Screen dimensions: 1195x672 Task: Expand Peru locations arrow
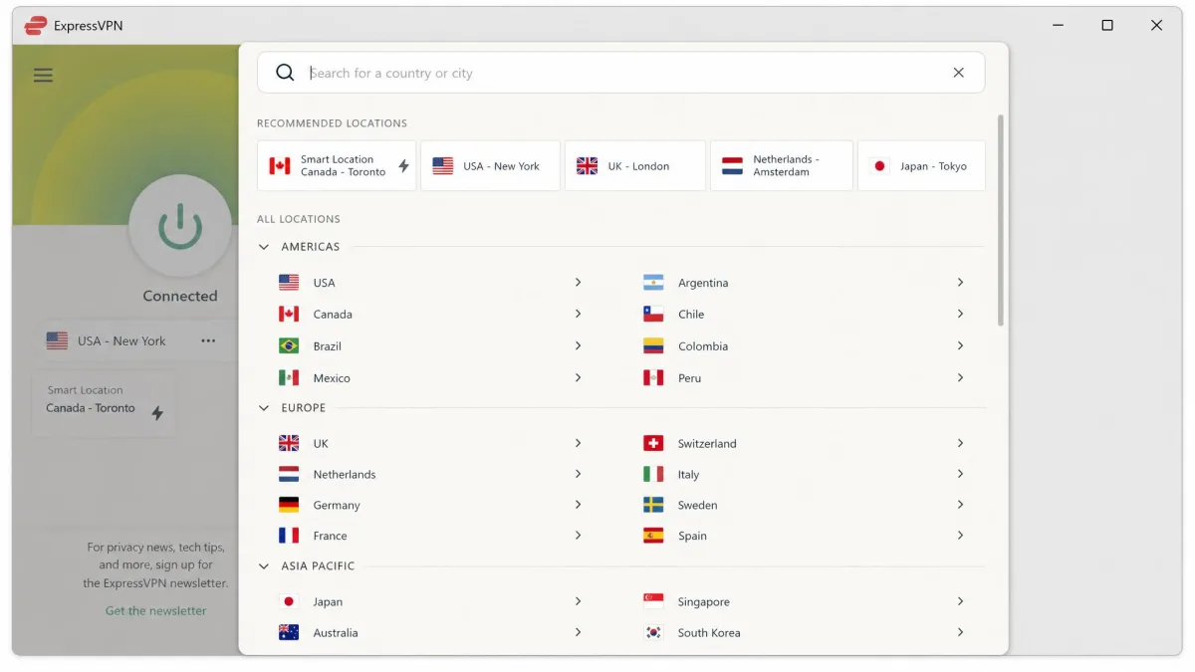[960, 377]
